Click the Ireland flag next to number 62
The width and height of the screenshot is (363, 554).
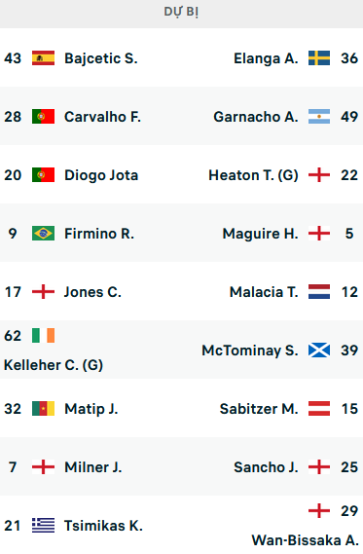pos(43,335)
